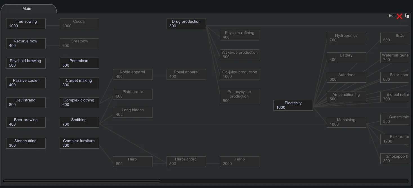Select the Electricity research node
The width and height of the screenshot is (413, 188).
[293, 105]
